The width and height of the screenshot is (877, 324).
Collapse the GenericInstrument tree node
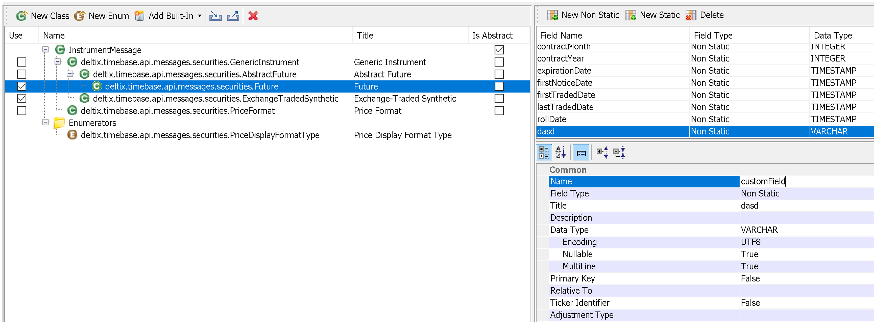coord(57,61)
